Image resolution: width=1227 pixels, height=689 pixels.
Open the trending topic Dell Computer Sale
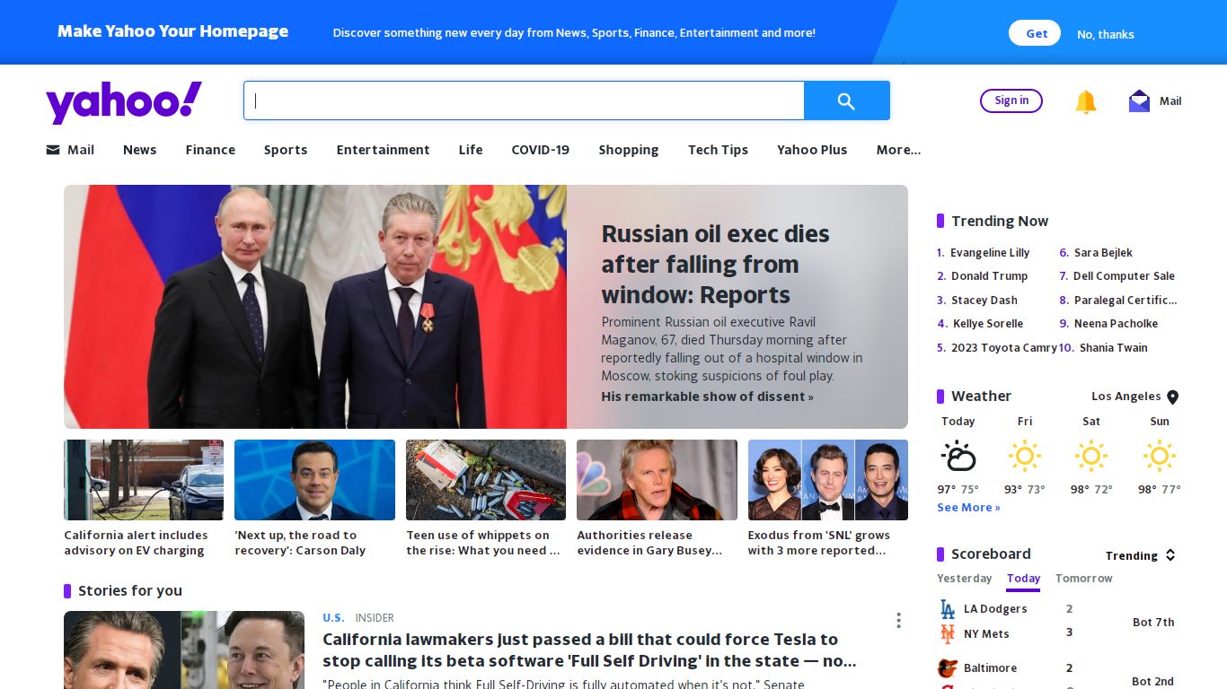1124,276
